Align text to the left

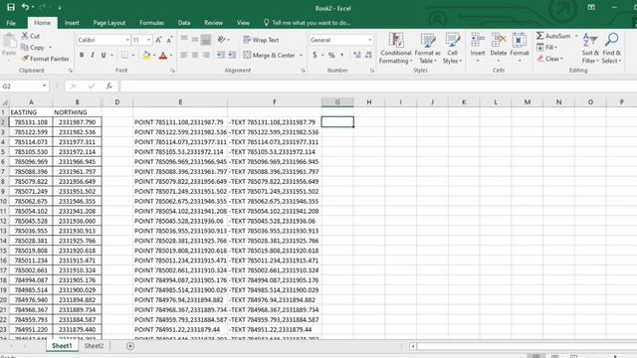click(184, 55)
